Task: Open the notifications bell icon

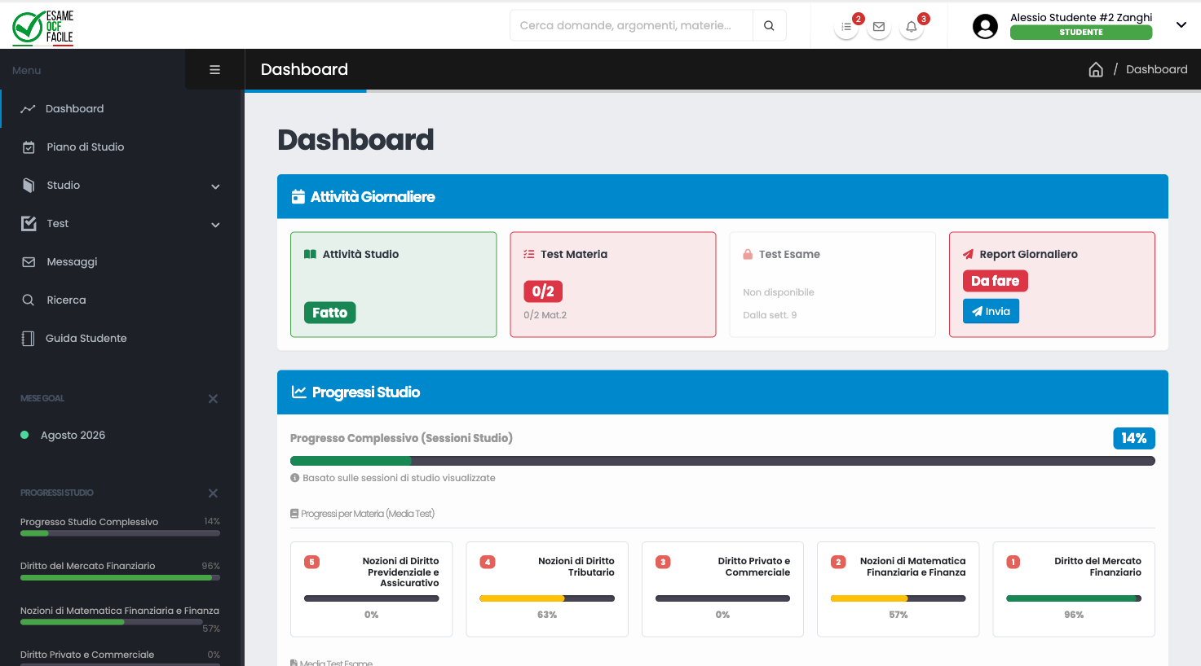Action: [911, 26]
